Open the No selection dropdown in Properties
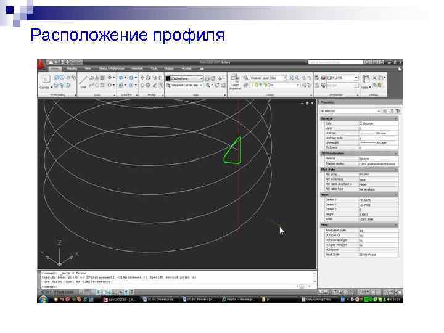This screenshot has width=444, height=333. 350,111
